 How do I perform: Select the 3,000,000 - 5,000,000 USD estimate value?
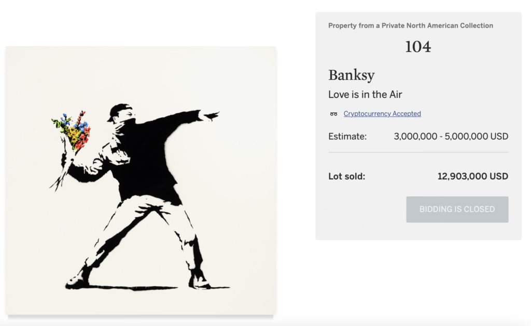click(x=451, y=137)
